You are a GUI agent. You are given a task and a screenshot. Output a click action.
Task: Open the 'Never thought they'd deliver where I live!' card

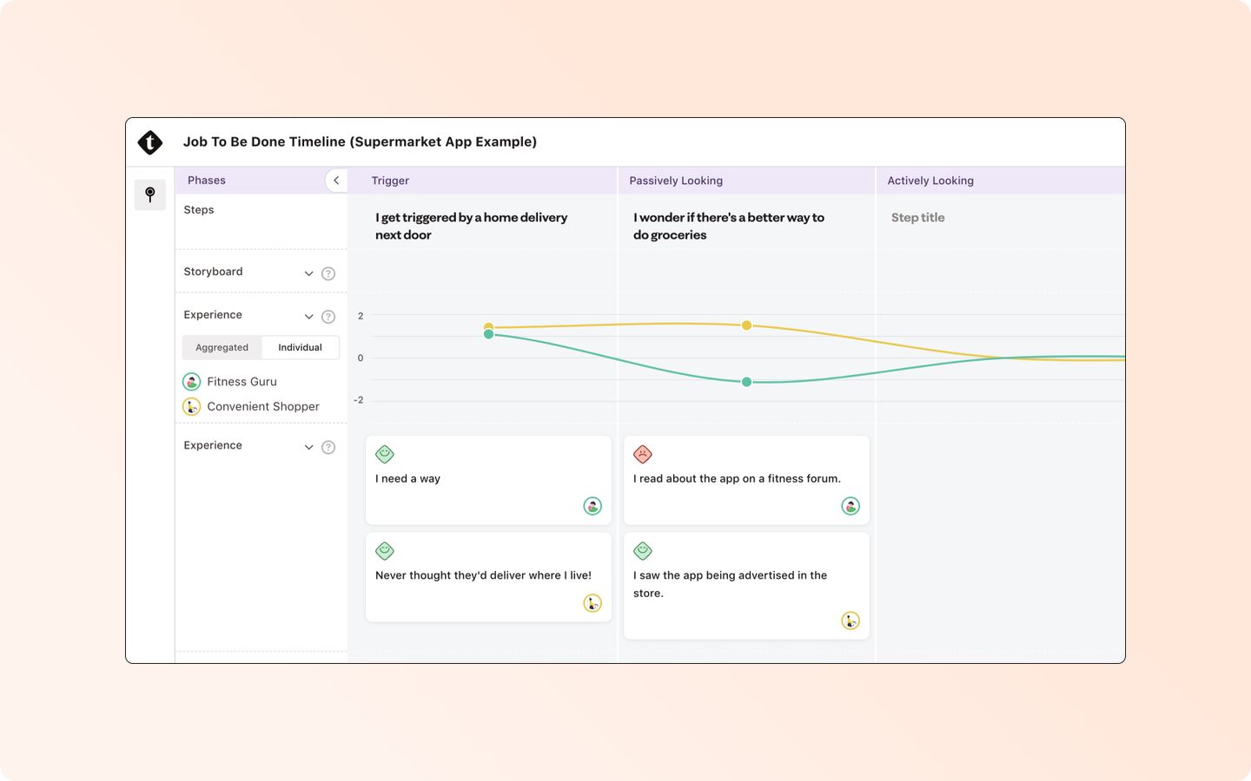point(488,577)
